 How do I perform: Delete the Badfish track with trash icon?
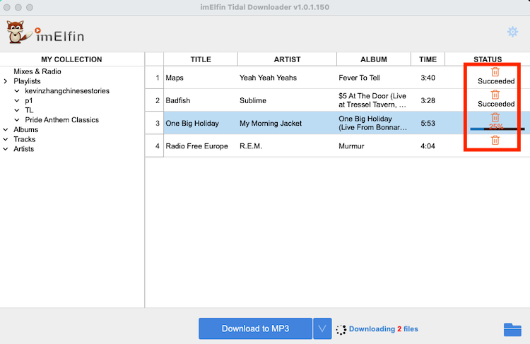click(x=495, y=94)
